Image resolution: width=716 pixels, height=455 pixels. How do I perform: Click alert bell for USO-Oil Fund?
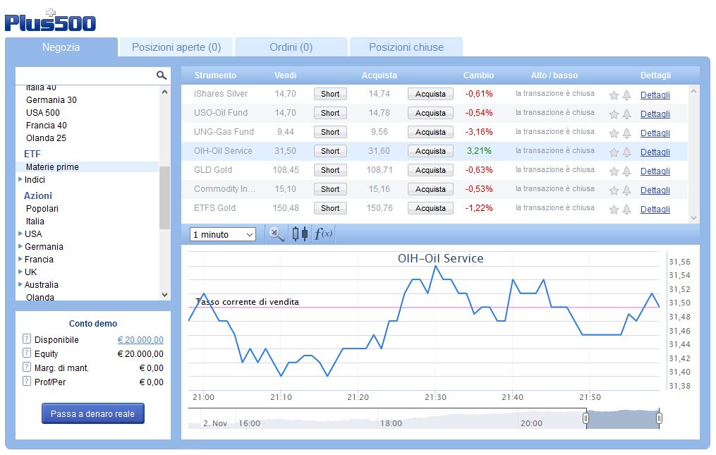(626, 114)
